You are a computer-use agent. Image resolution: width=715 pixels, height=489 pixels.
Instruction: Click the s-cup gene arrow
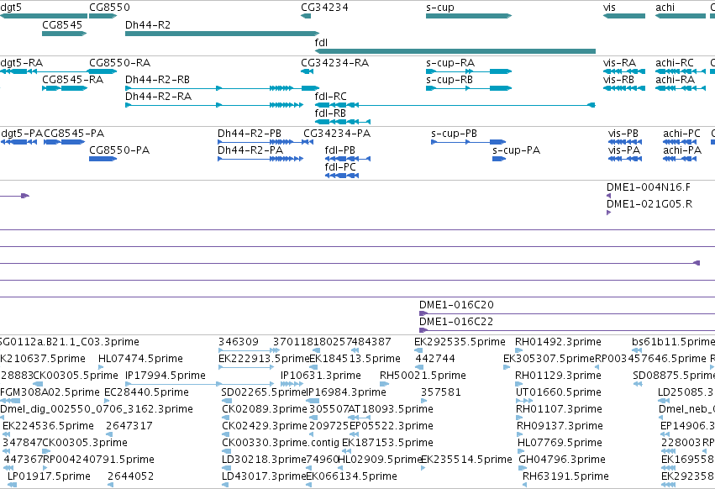tap(469, 16)
